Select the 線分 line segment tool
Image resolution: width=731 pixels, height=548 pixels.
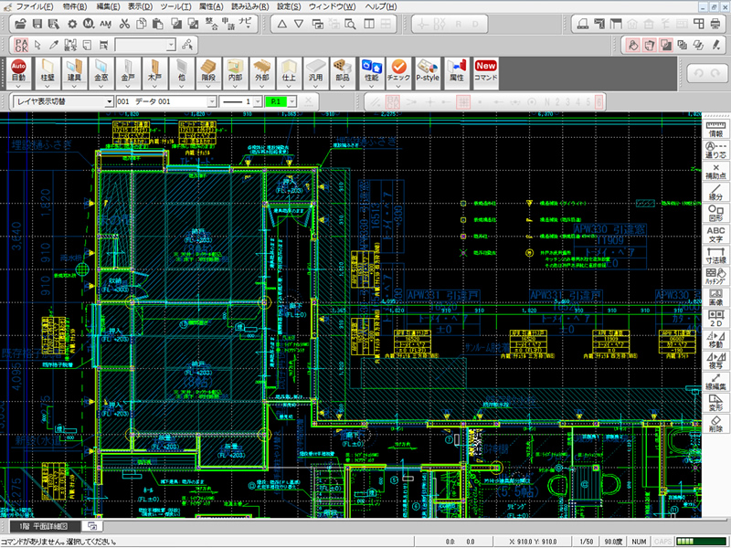coord(715,192)
